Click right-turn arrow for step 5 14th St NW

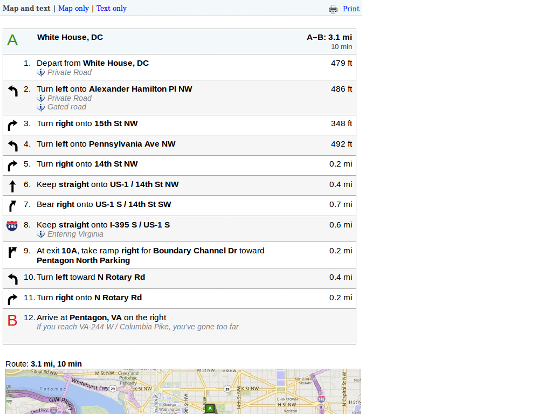click(12, 165)
